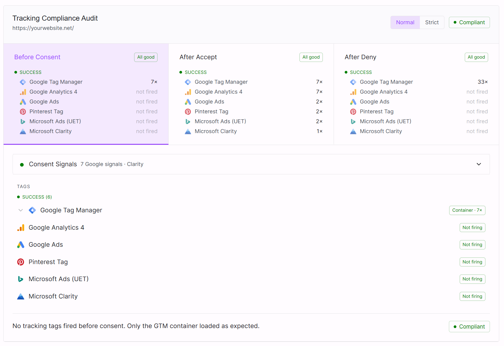Screen dimensions: 504x346
Task: Click Pinterest Tag icon in Before Consent
Action: 23,112
